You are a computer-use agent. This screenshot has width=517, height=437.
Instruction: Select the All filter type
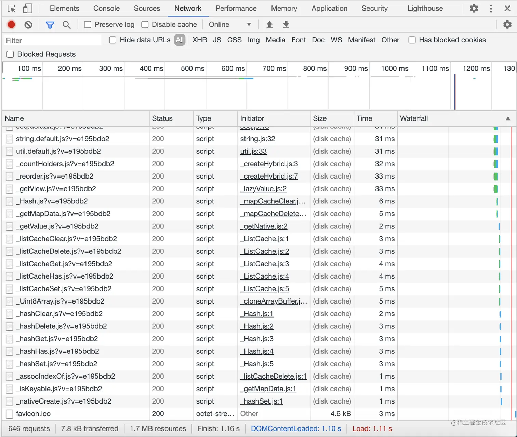coord(180,40)
